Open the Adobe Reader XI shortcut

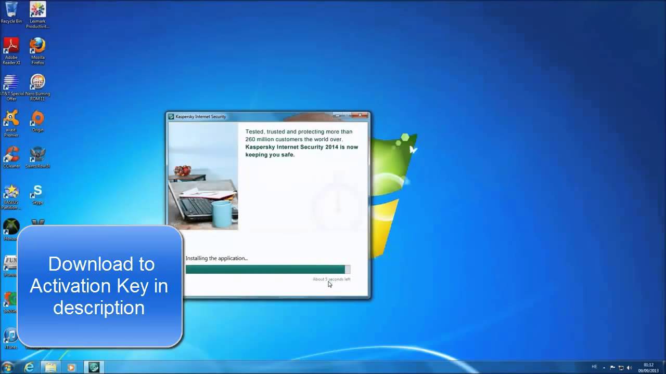click(11, 51)
